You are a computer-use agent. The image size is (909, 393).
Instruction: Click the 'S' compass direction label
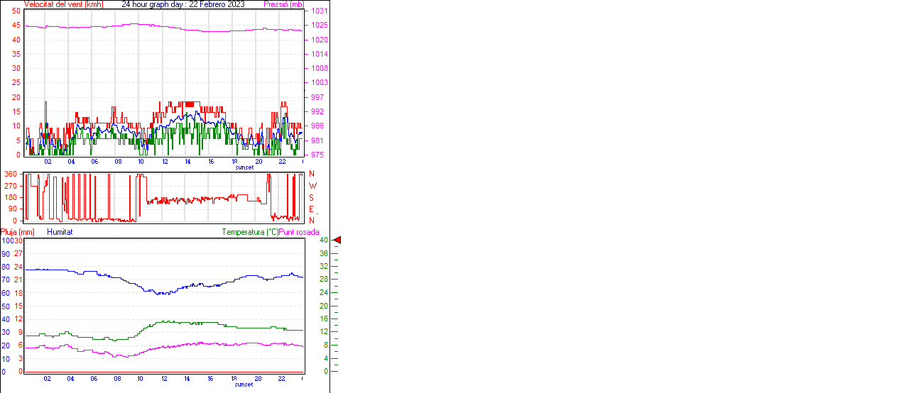point(311,198)
